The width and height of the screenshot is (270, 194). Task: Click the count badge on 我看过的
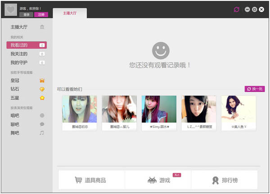click(42, 45)
